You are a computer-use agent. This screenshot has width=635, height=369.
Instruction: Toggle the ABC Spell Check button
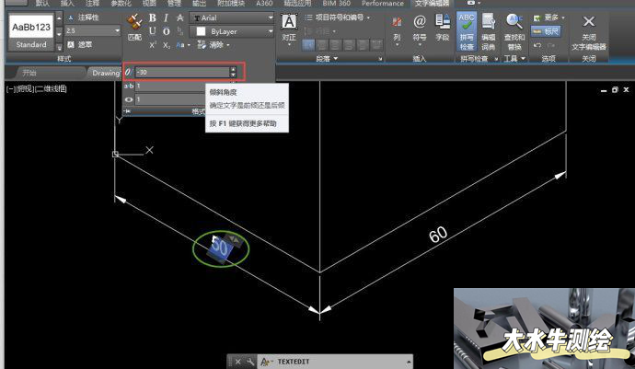(467, 28)
